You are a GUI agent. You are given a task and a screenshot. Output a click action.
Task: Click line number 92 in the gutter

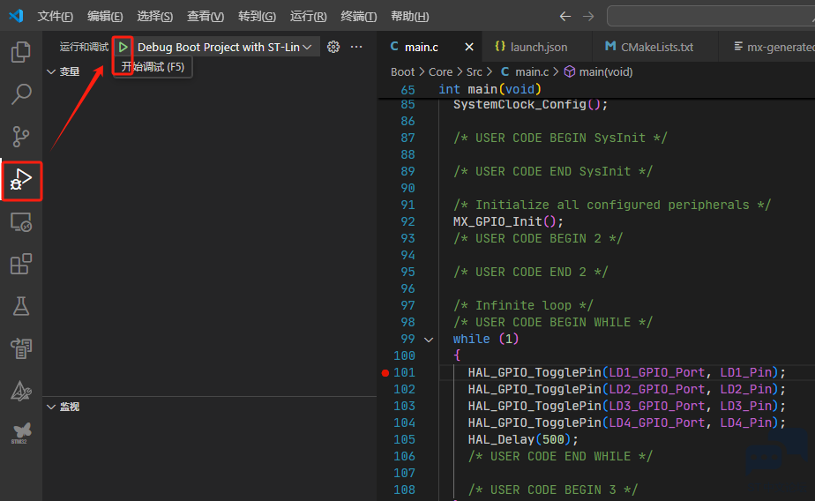click(408, 222)
